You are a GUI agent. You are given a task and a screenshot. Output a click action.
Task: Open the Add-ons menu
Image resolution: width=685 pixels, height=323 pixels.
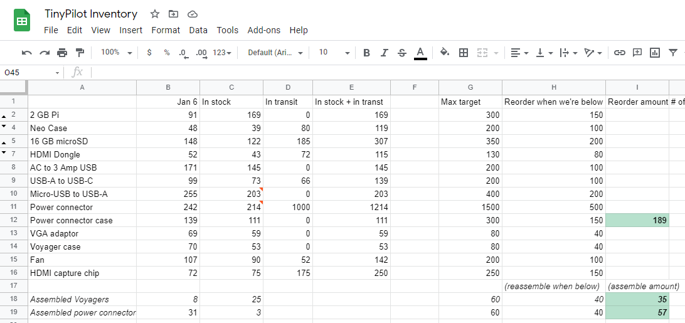tap(264, 30)
